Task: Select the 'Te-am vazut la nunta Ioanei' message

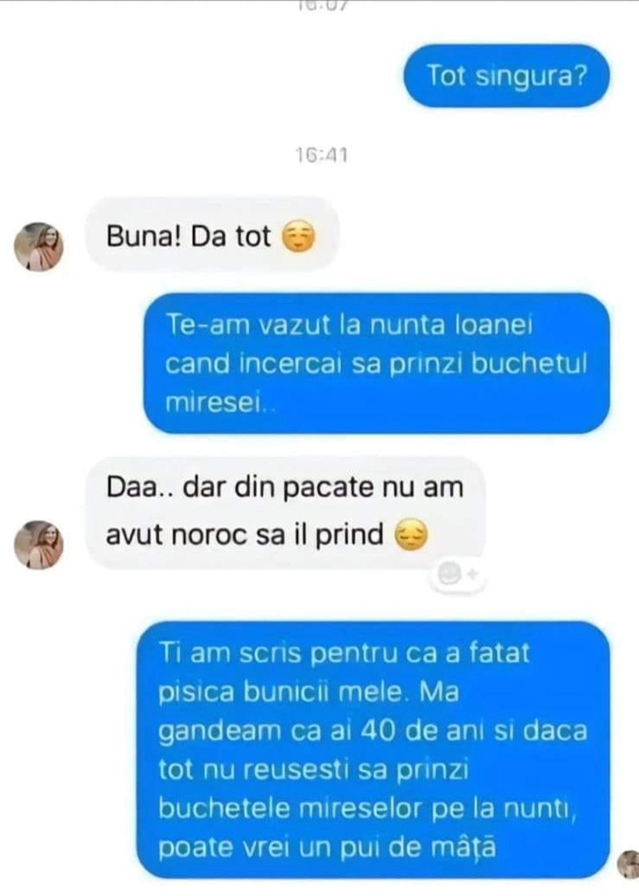Action: pyautogui.click(x=377, y=363)
